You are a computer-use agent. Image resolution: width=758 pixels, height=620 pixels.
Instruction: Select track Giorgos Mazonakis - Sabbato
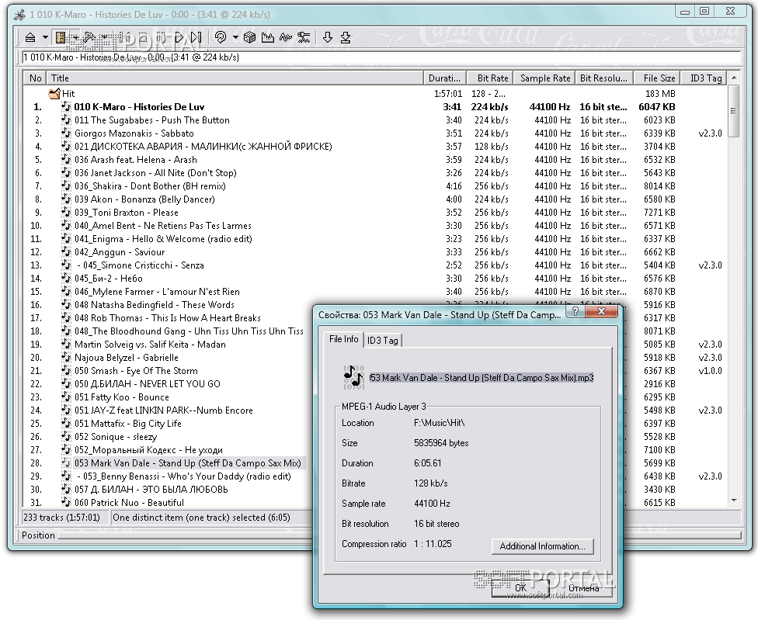click(134, 133)
